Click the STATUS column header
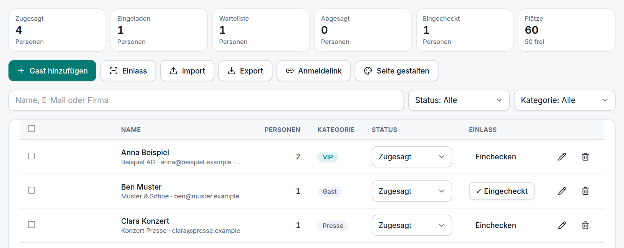This screenshot has width=624, height=248. pyautogui.click(x=384, y=130)
